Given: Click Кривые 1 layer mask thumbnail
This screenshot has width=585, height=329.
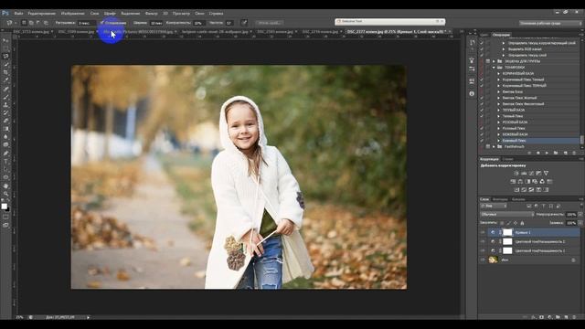Looking at the screenshot, I should (x=507, y=232).
